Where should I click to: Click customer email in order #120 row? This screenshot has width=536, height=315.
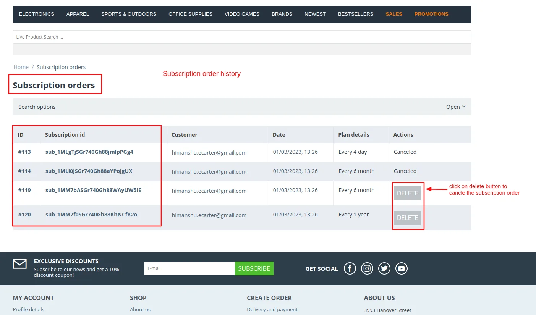click(209, 215)
